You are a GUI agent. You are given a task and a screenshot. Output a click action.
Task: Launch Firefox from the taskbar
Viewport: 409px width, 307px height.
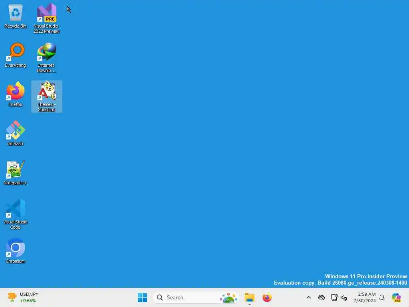click(x=267, y=297)
